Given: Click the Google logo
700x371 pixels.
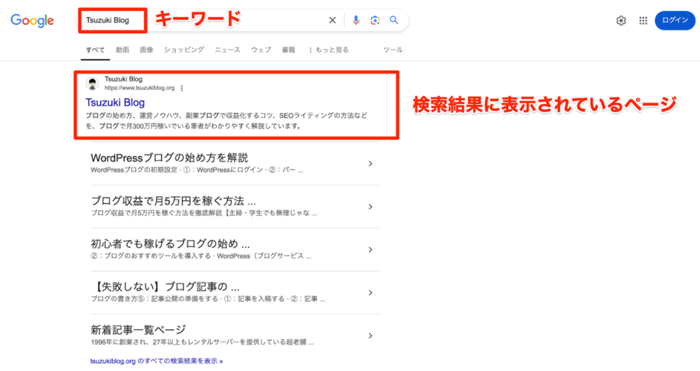Looking at the screenshot, I should (x=32, y=20).
